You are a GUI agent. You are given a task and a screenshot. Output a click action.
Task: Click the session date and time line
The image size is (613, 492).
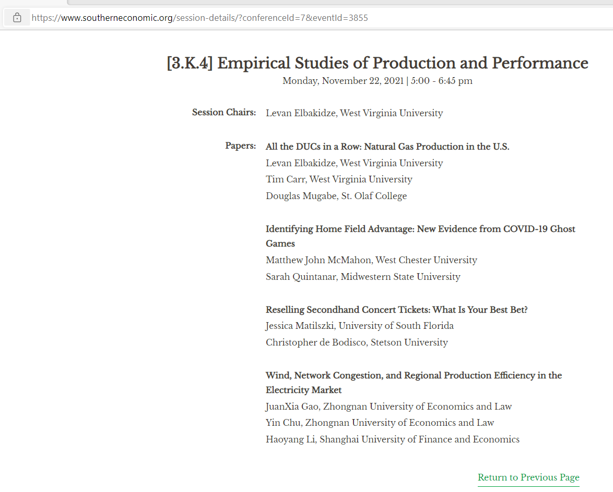point(377,81)
